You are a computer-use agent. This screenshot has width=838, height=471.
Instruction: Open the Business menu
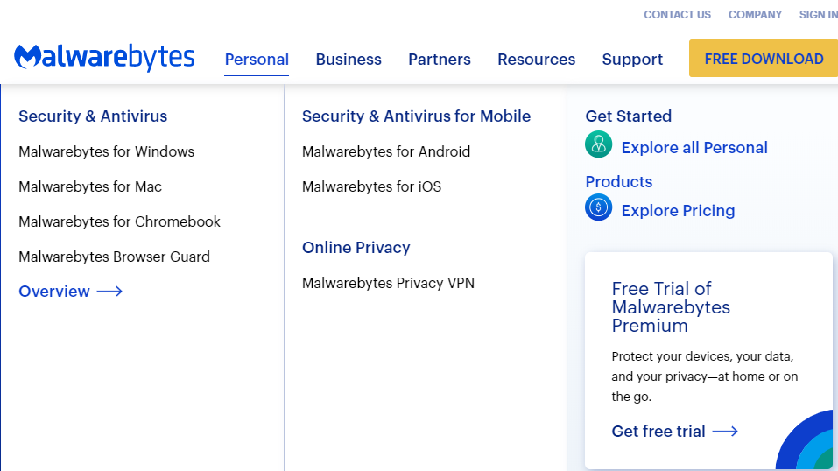(349, 60)
